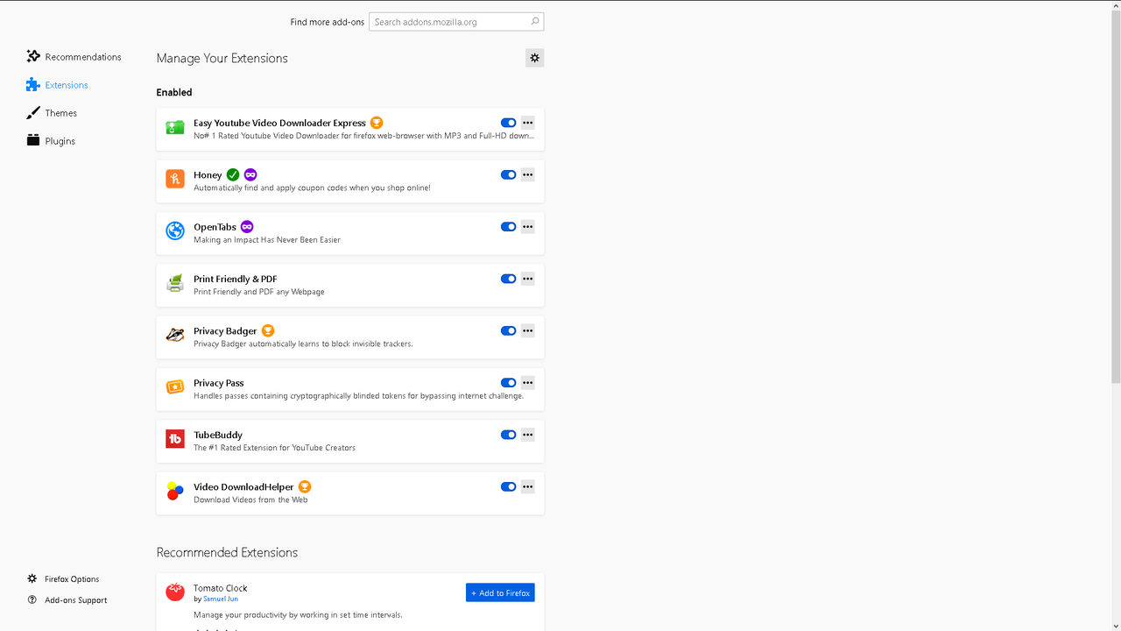Screen dimensions: 1121x631
Task: Click the Privacy Pass ticket icon
Action: (x=175, y=387)
